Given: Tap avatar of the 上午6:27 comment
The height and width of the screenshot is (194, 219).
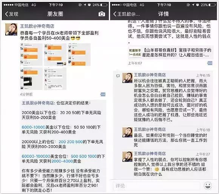Looking at the screenshot, I should 127,157.
